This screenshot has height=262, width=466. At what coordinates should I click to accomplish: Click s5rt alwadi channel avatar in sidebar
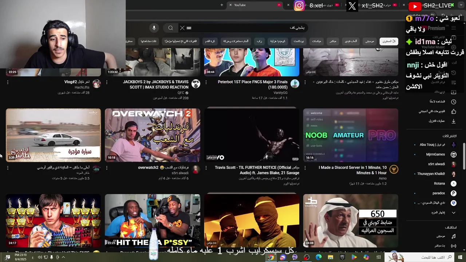point(454,164)
